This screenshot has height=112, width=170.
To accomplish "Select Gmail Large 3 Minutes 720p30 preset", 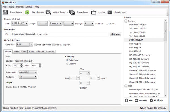I will click(x=143, y=89).
